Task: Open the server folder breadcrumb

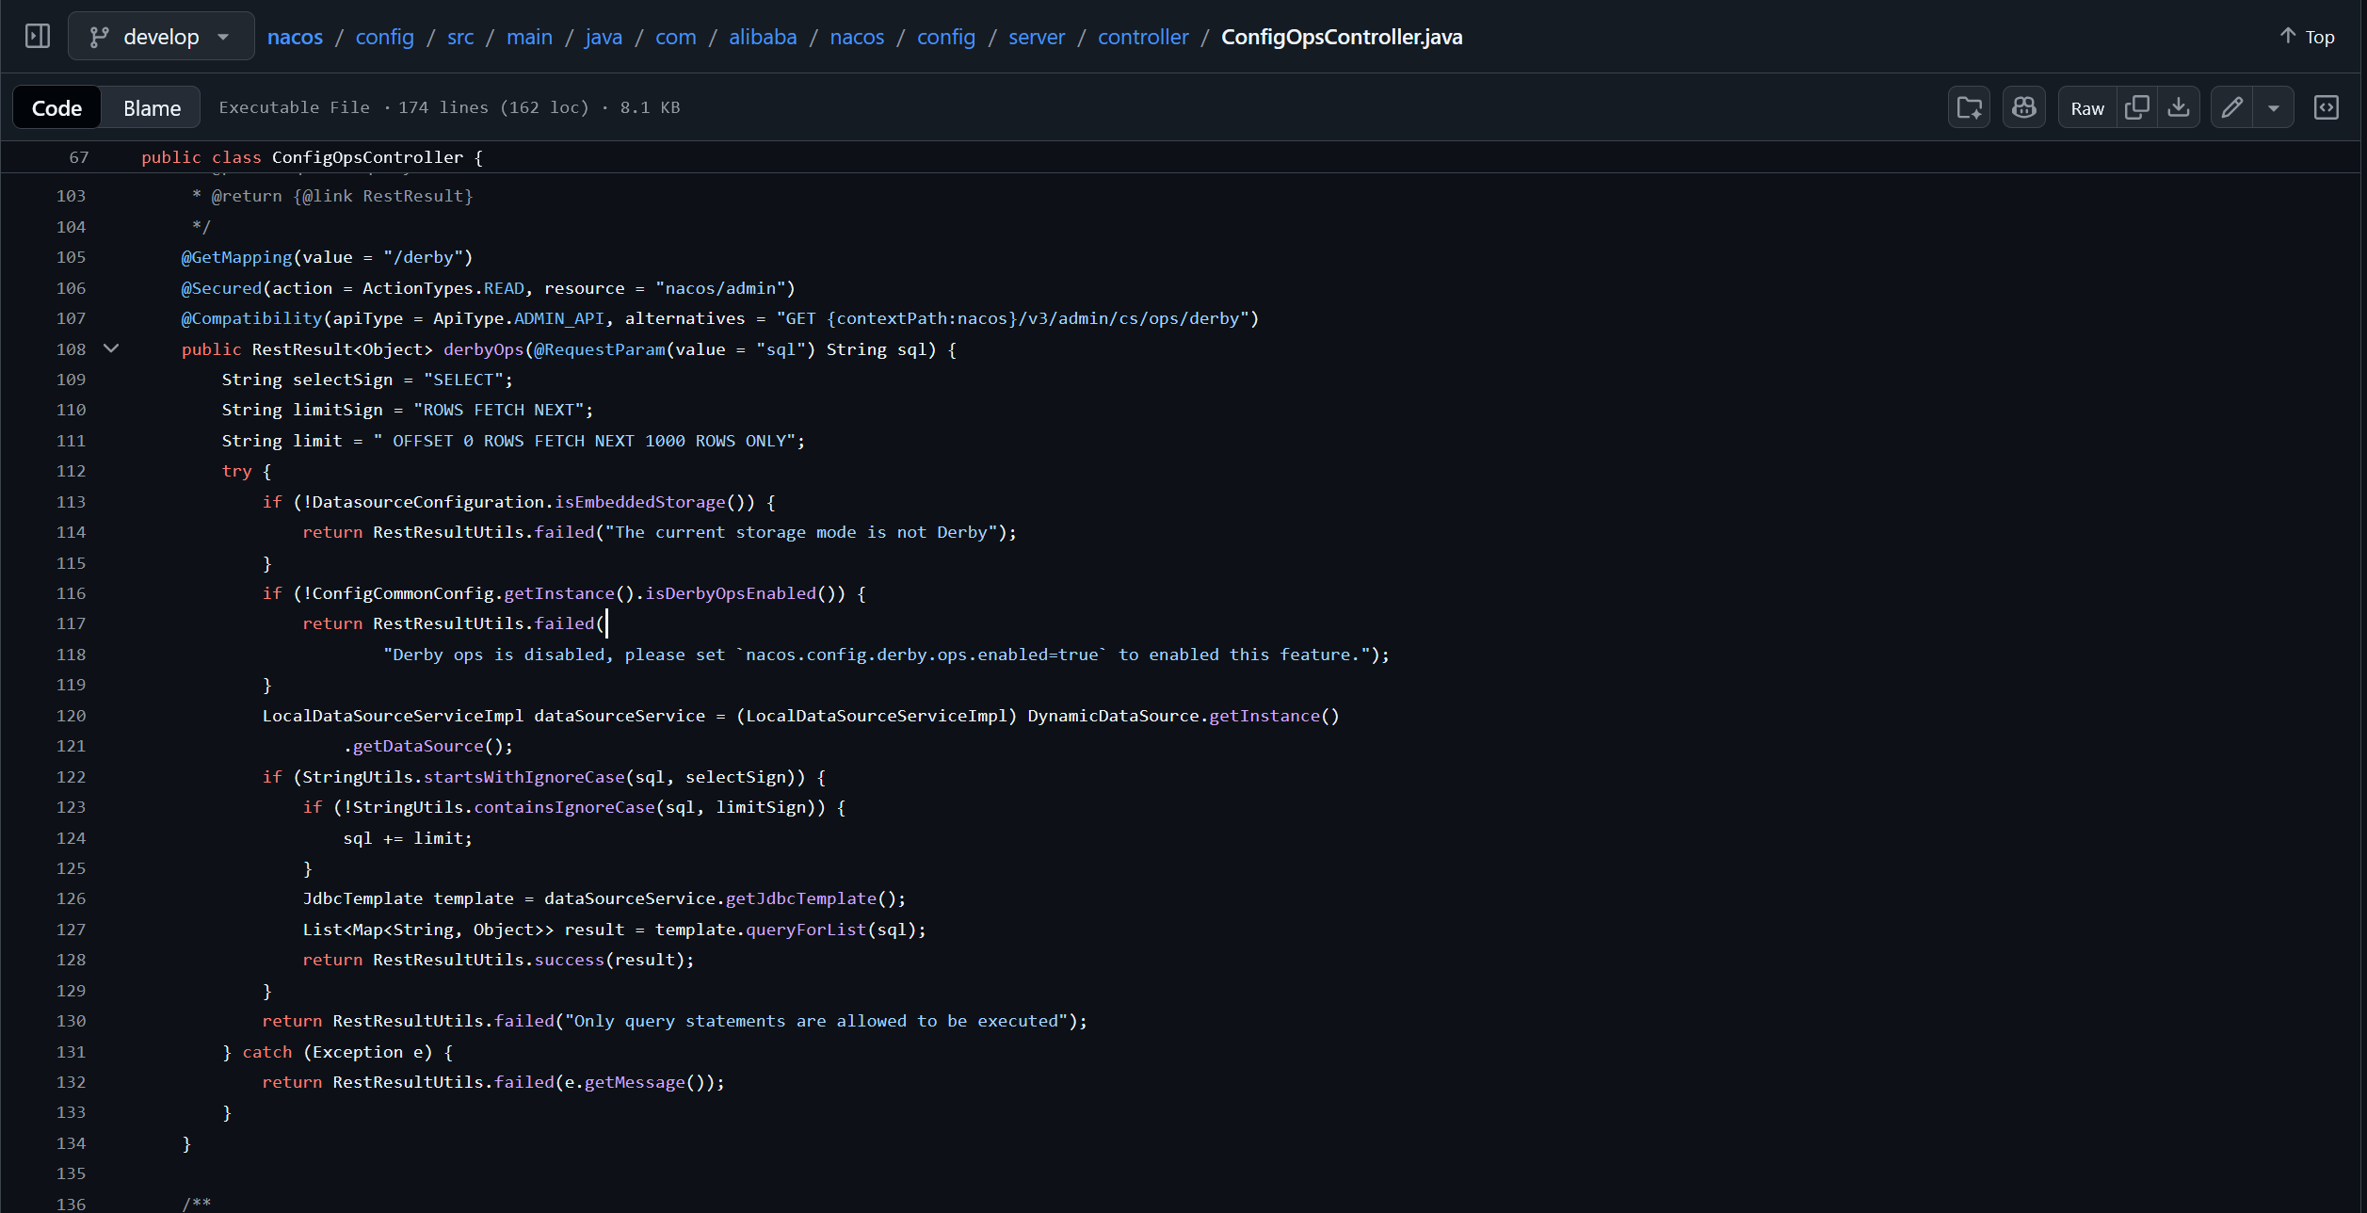Action: tap(1037, 37)
